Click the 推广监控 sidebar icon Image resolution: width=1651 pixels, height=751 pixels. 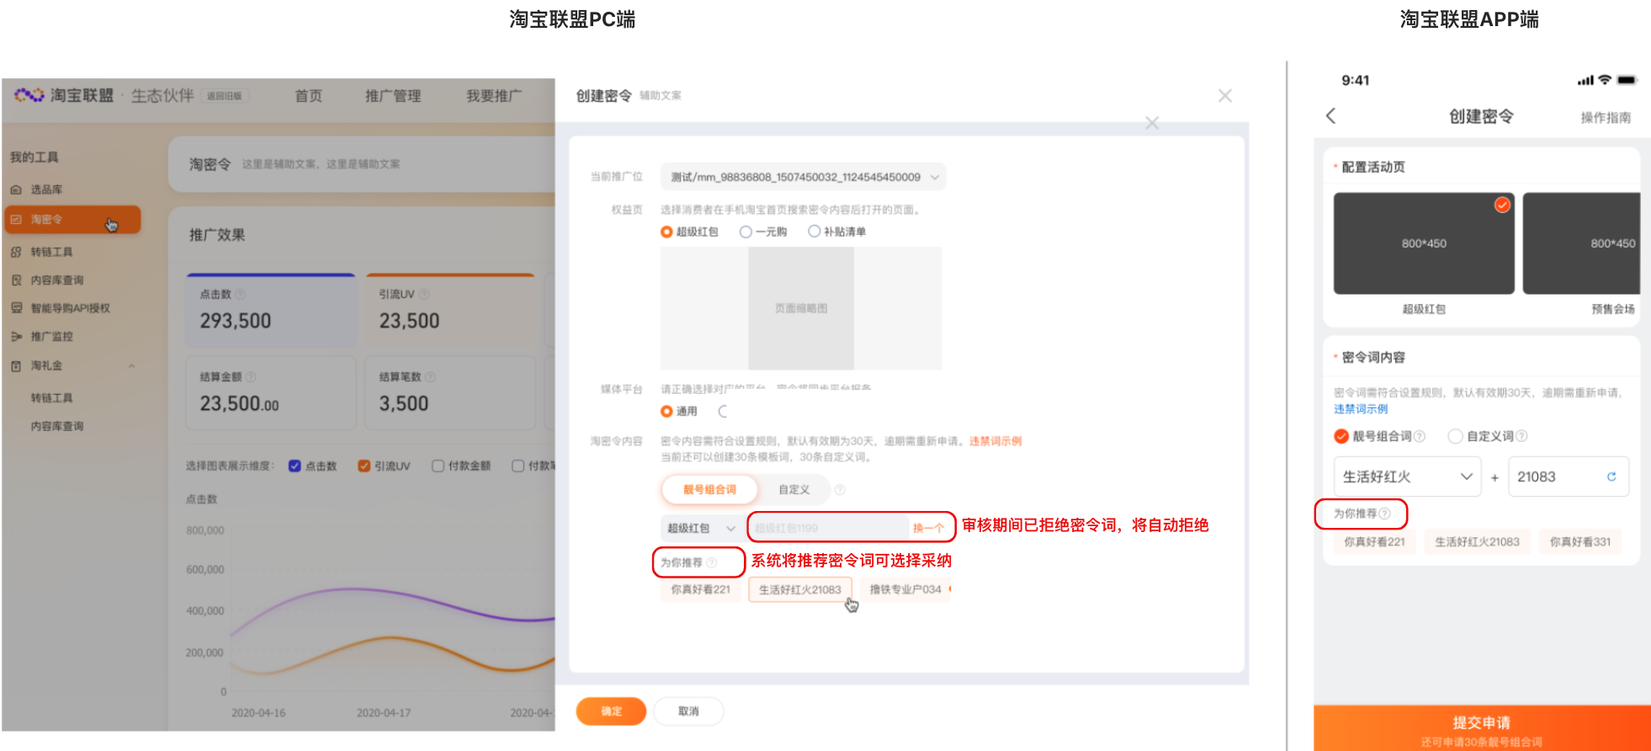tap(16, 337)
